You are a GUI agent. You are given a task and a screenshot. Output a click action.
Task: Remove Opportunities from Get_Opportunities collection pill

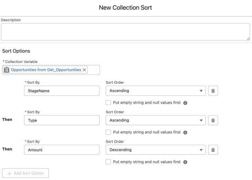84,70
